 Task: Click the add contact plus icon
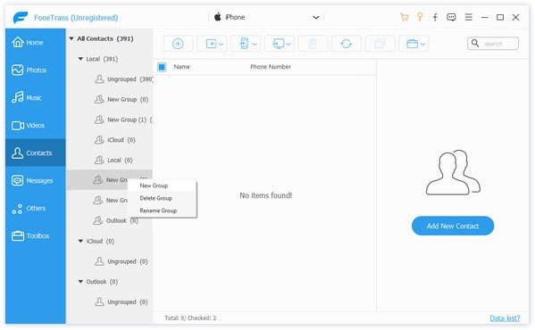point(178,44)
